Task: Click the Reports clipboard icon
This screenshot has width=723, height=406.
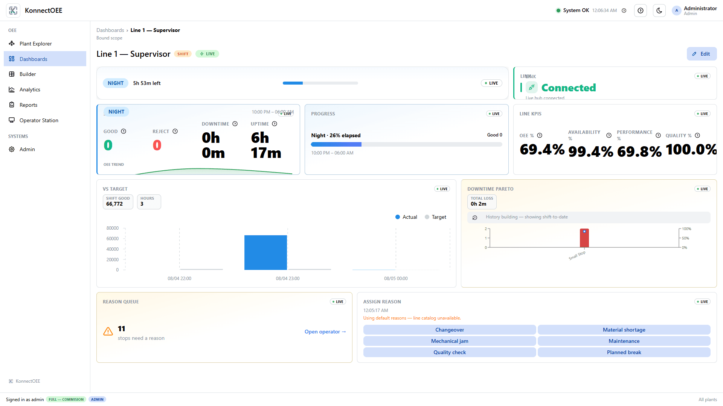Action: pos(12,105)
